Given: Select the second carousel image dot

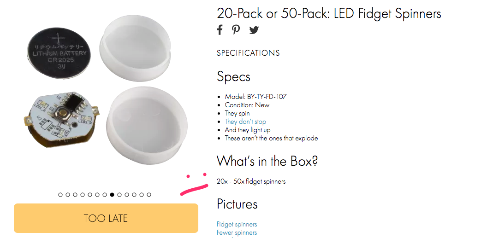Looking at the screenshot, I should coord(68,195).
